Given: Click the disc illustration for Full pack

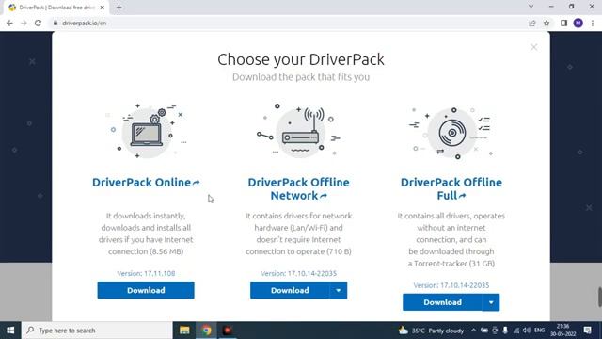Looking at the screenshot, I should tap(451, 133).
